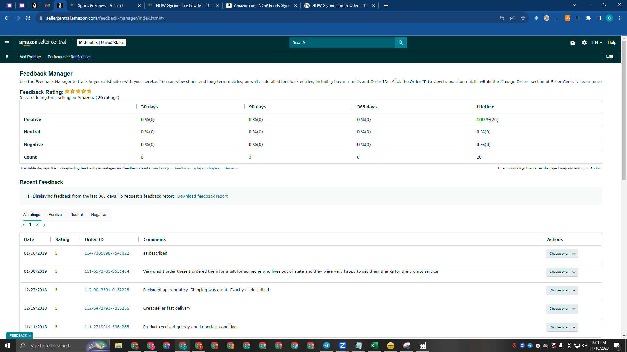Open the Windows Start menu
This screenshot has width=627, height=352.
(8, 345)
